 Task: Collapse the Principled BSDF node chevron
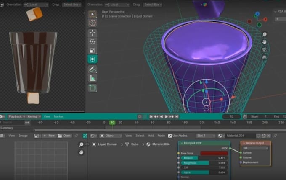click(x=182, y=143)
